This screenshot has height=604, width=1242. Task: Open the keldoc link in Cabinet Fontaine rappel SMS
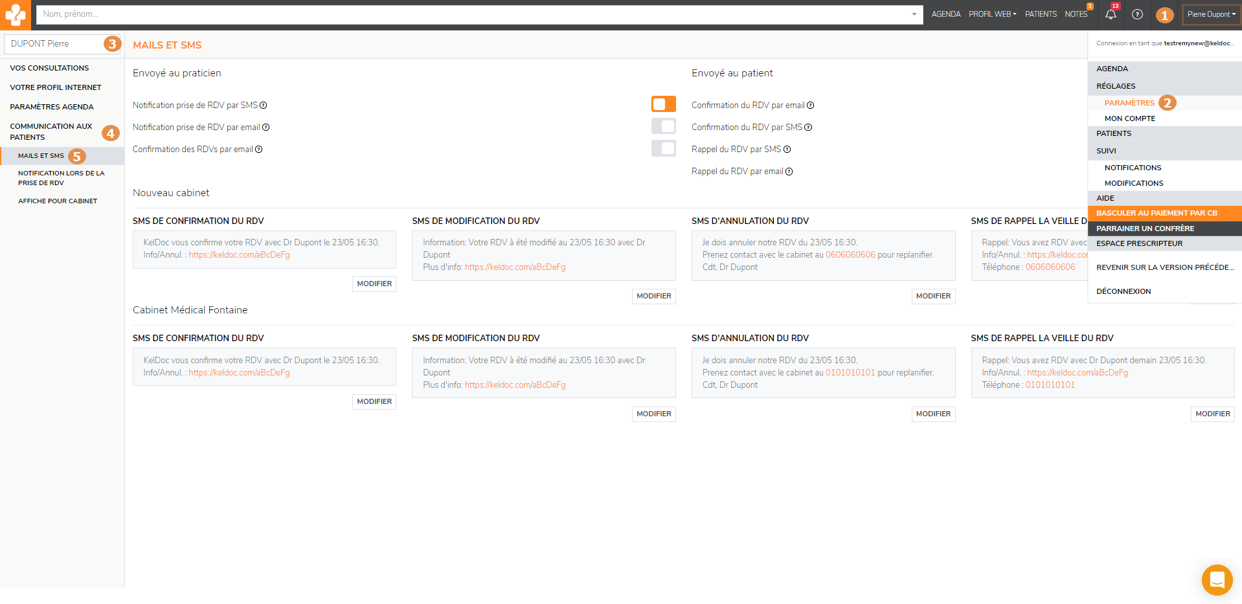pyautogui.click(x=1078, y=373)
